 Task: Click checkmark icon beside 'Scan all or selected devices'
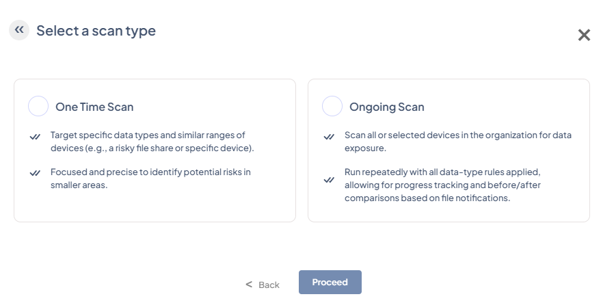329,137
